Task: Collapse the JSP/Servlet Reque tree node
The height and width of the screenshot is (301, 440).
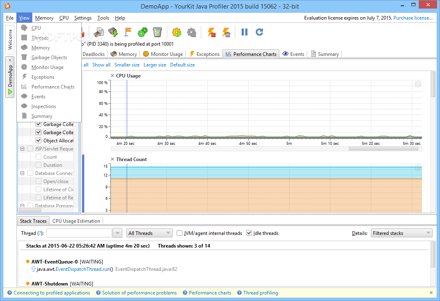Action: coord(22,149)
